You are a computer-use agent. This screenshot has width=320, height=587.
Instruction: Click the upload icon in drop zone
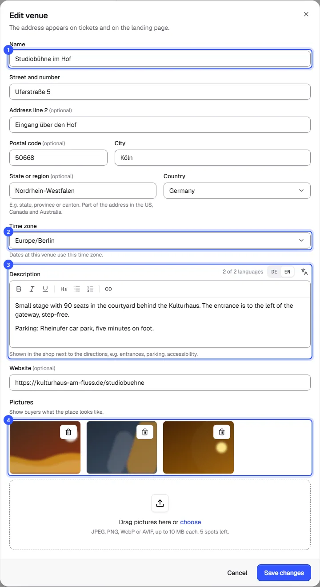pos(160,503)
